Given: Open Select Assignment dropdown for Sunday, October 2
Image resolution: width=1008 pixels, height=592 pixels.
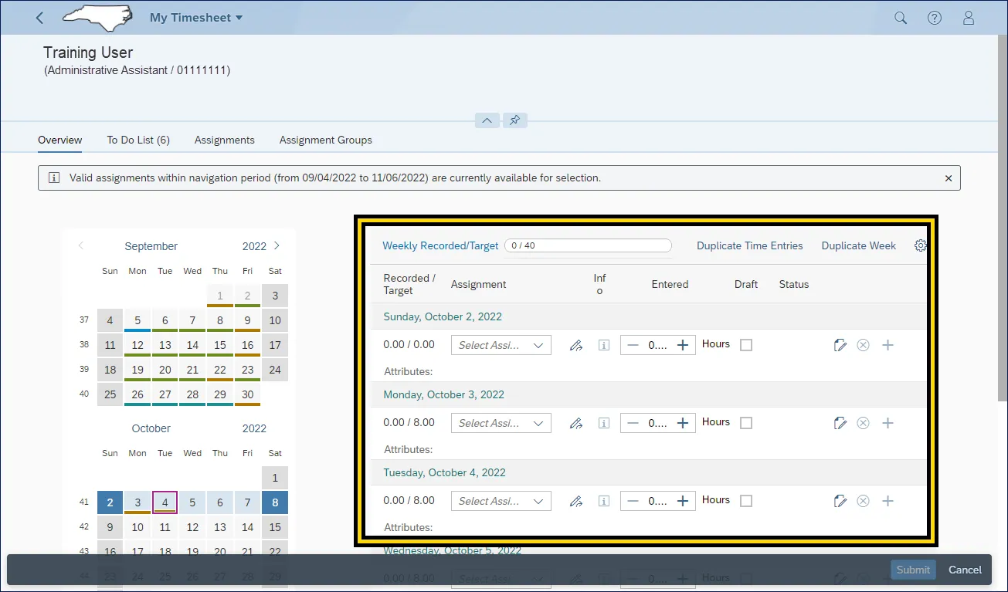Looking at the screenshot, I should (x=501, y=345).
